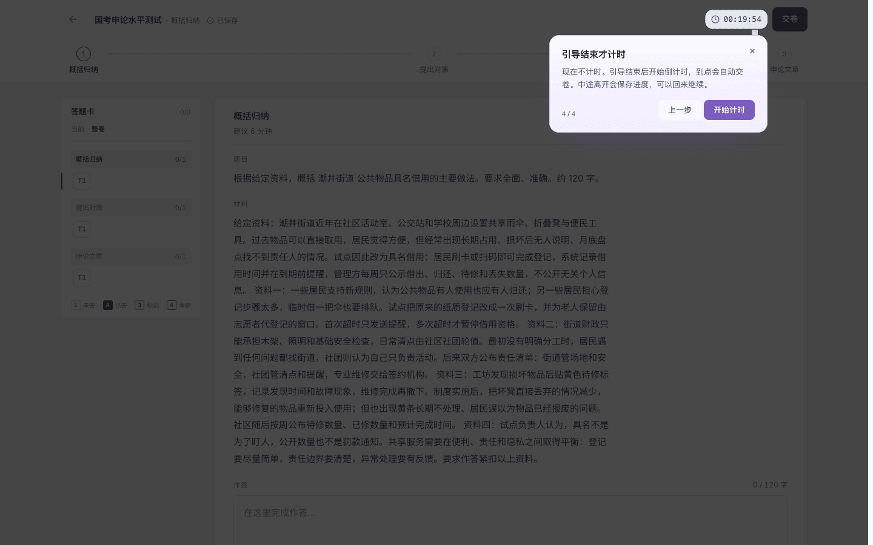Click the 建议 6 分钟 hint text

[253, 131]
